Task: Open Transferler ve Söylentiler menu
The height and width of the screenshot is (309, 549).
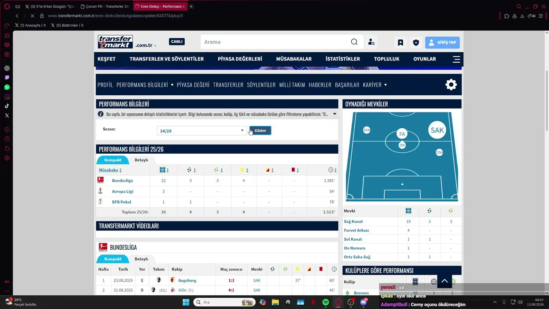Action: click(x=167, y=59)
